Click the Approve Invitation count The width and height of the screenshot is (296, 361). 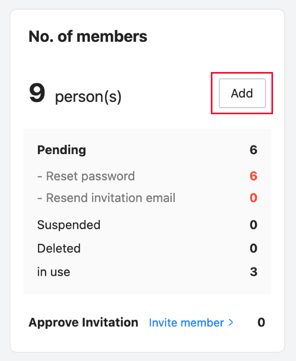click(261, 323)
